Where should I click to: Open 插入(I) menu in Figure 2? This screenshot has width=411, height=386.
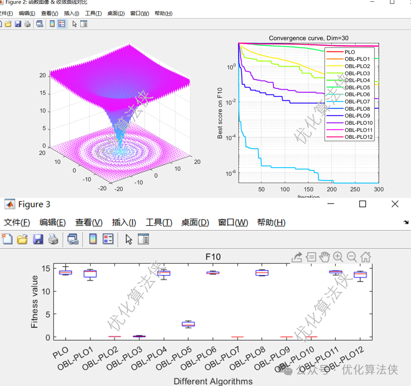tap(72, 13)
